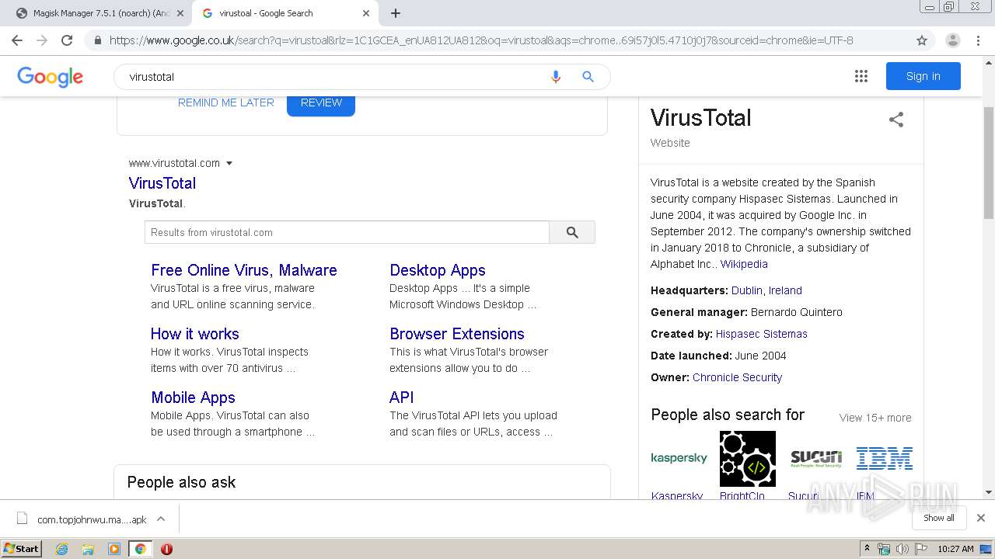Click the voice search microphone icon
The width and height of the screenshot is (995, 559).
point(555,77)
